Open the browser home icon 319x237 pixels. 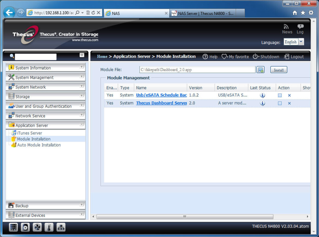tap(295, 13)
